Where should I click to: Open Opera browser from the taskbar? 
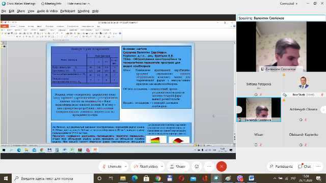(x=181, y=178)
